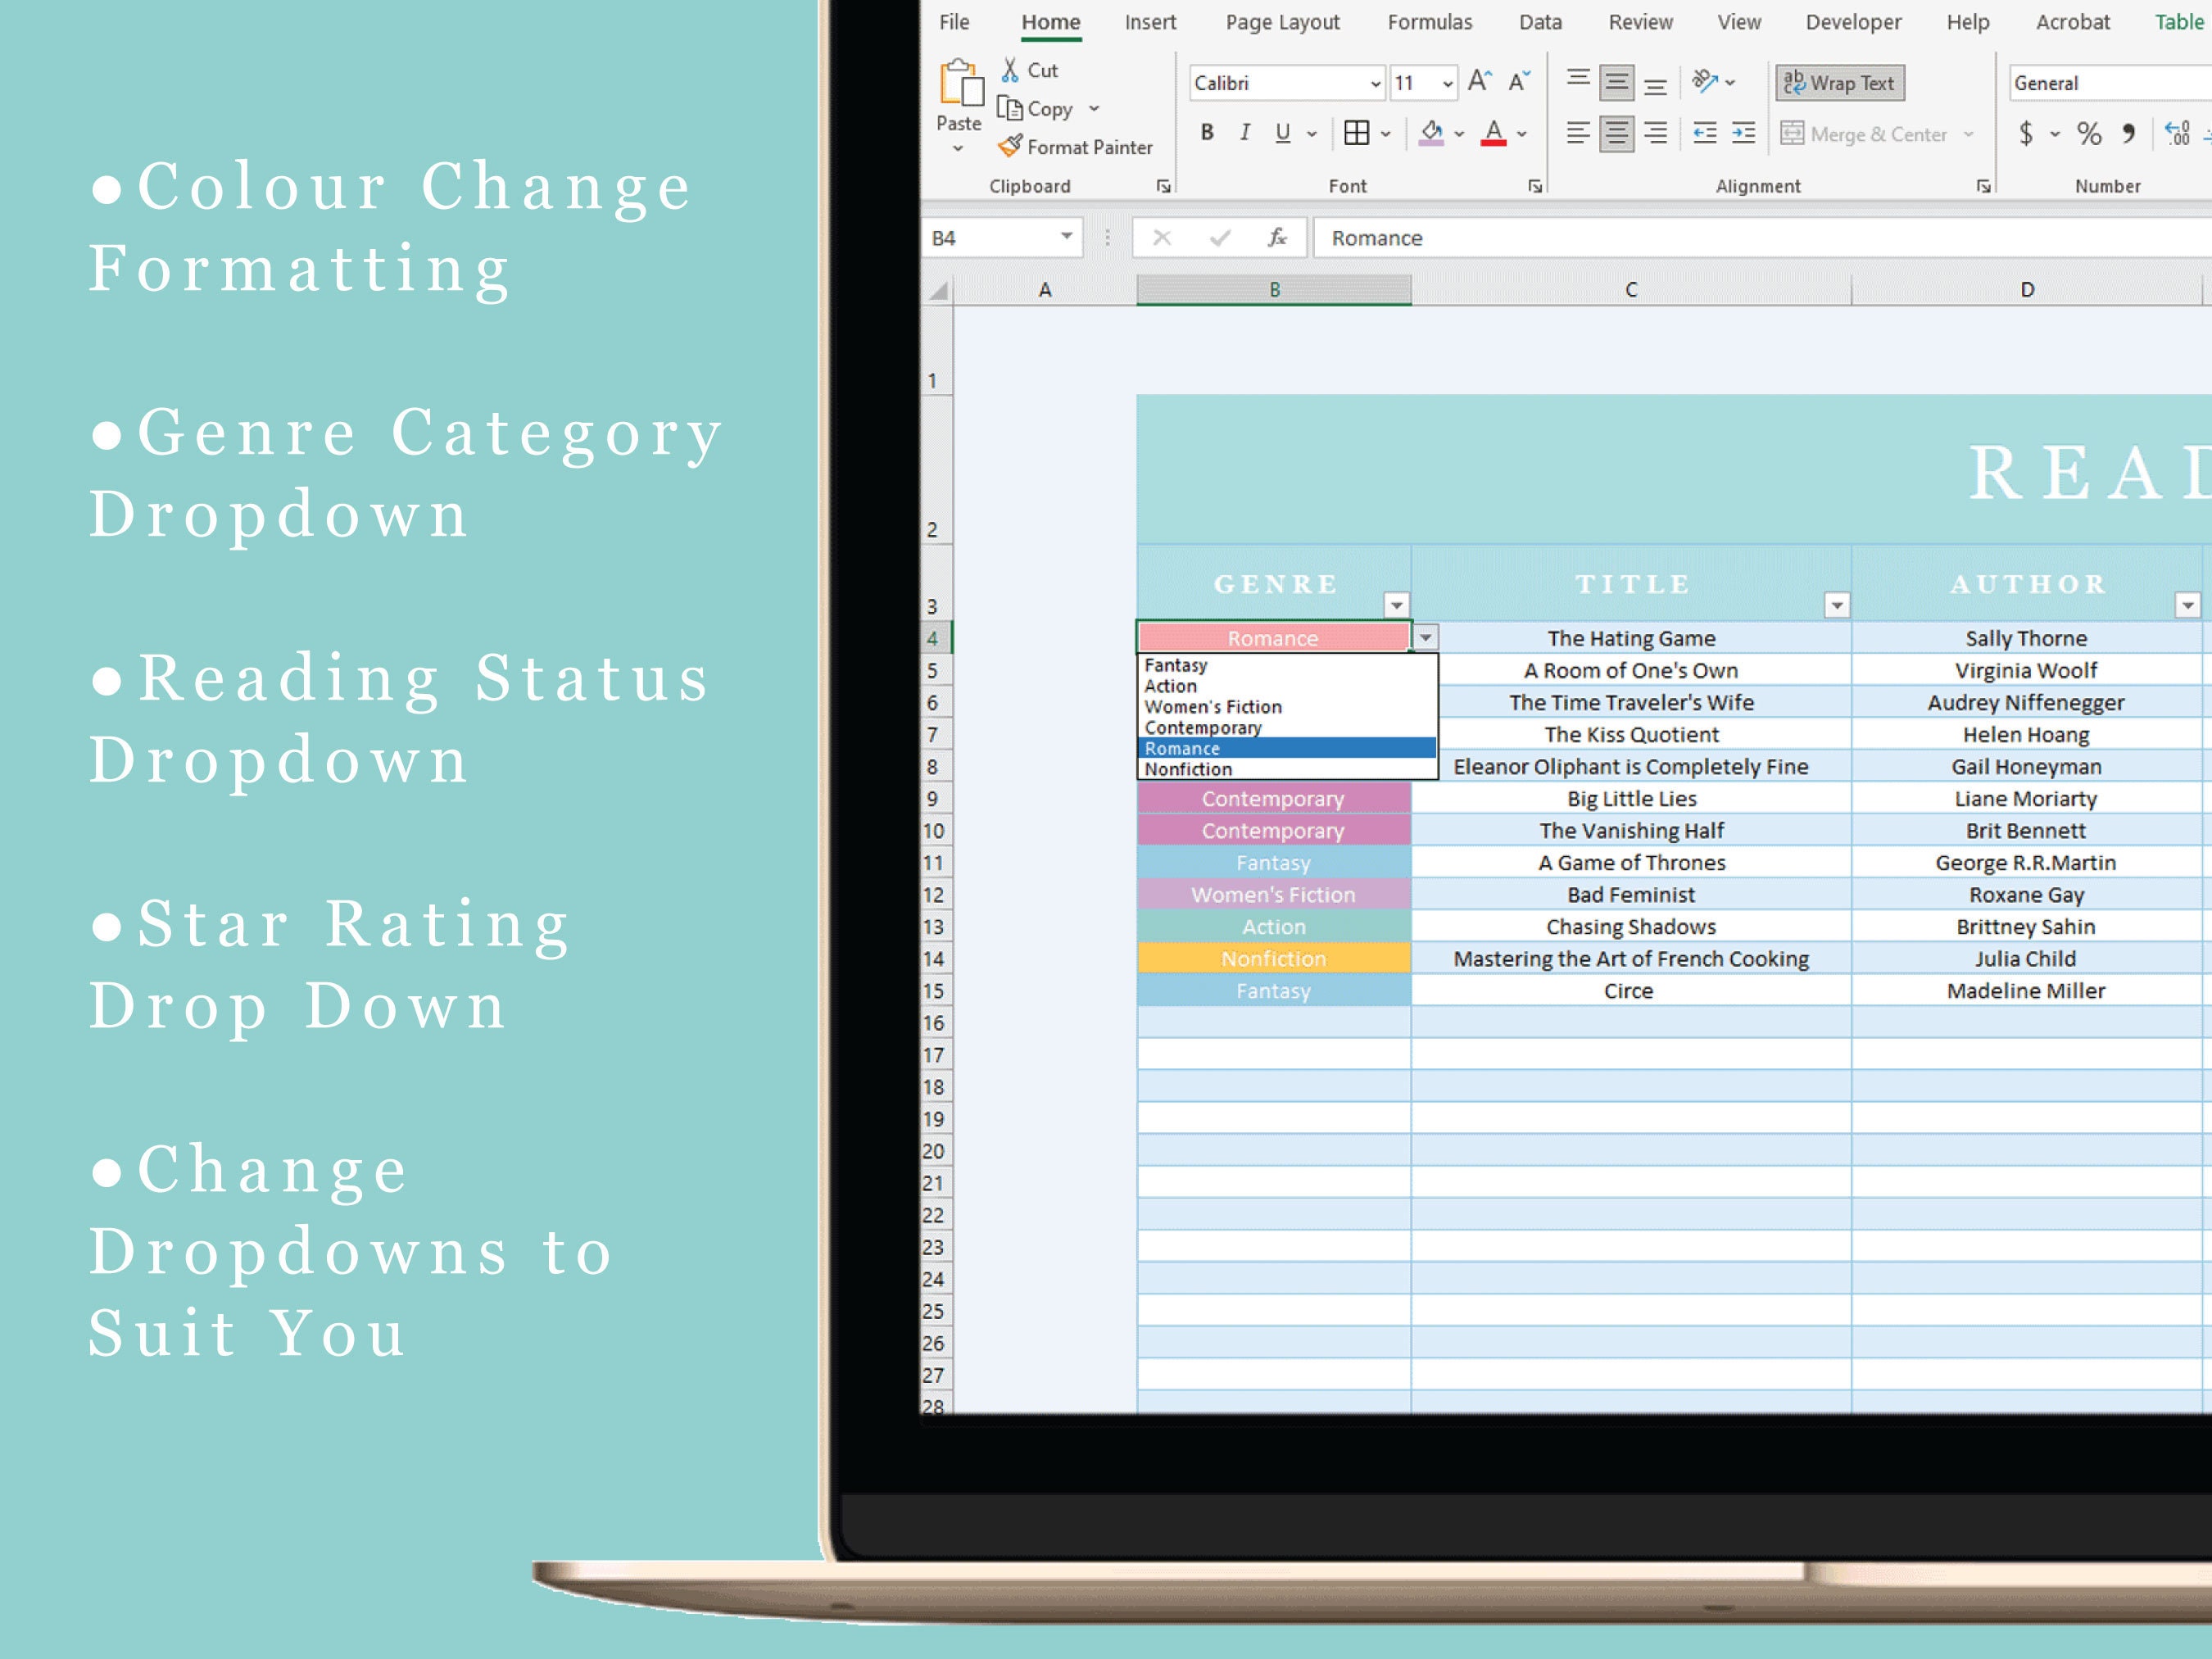Open the Font name dropdown
Viewport: 2212px width, 1659px height.
1375,83
